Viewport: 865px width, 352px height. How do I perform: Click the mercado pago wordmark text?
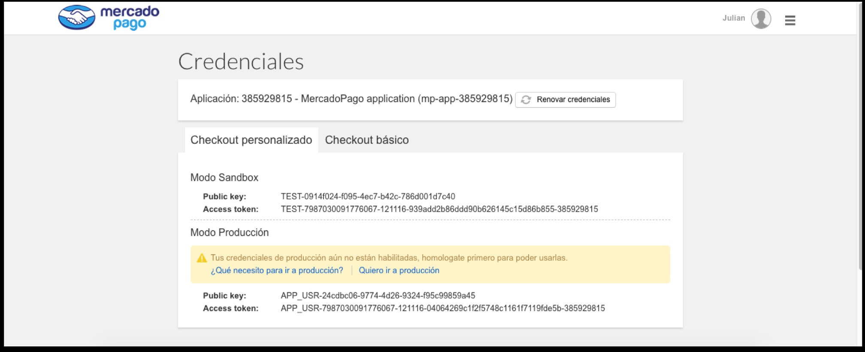[x=130, y=17]
